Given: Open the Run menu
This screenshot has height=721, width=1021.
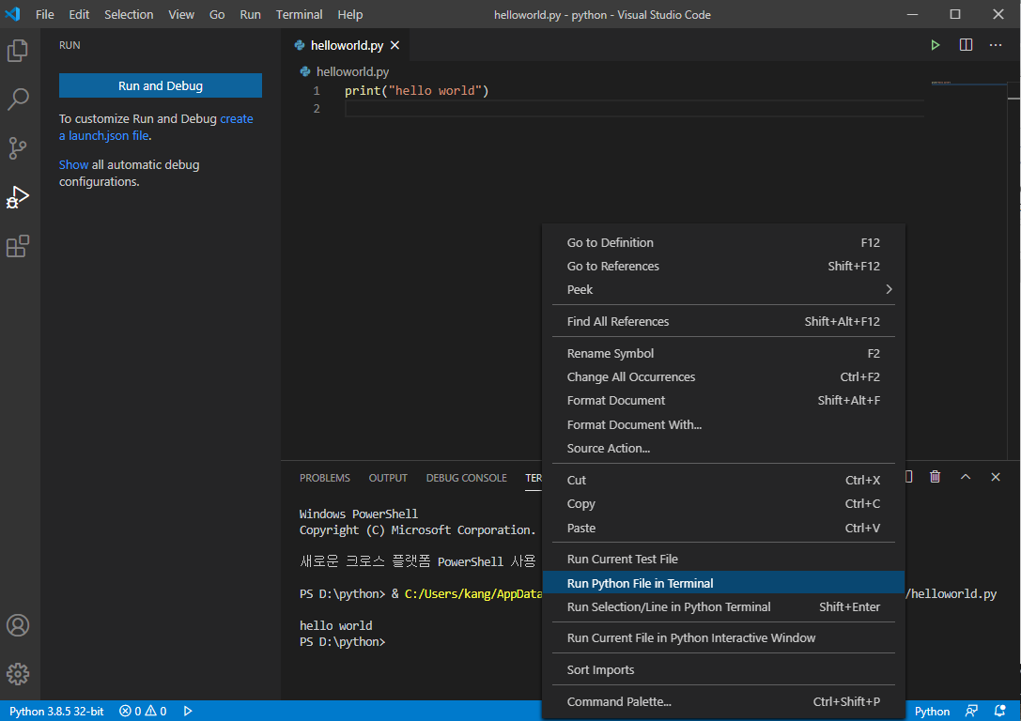Looking at the screenshot, I should pyautogui.click(x=250, y=14).
